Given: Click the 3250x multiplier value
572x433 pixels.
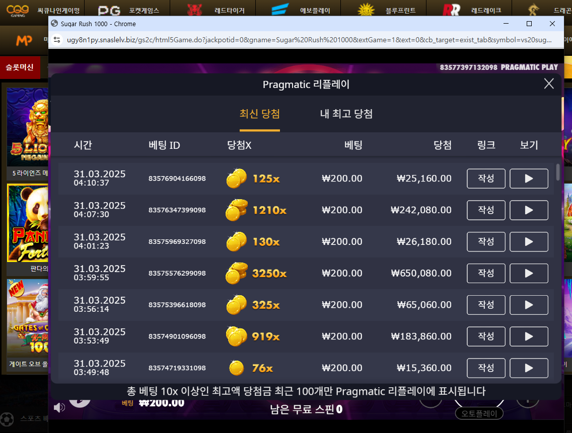Looking at the screenshot, I should point(269,274).
